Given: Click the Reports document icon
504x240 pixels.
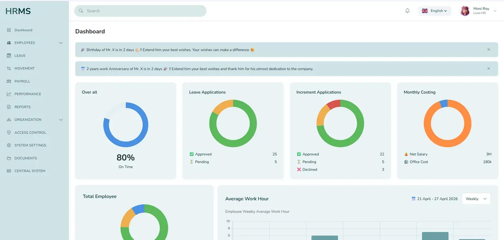Looking at the screenshot, I should point(9,107).
